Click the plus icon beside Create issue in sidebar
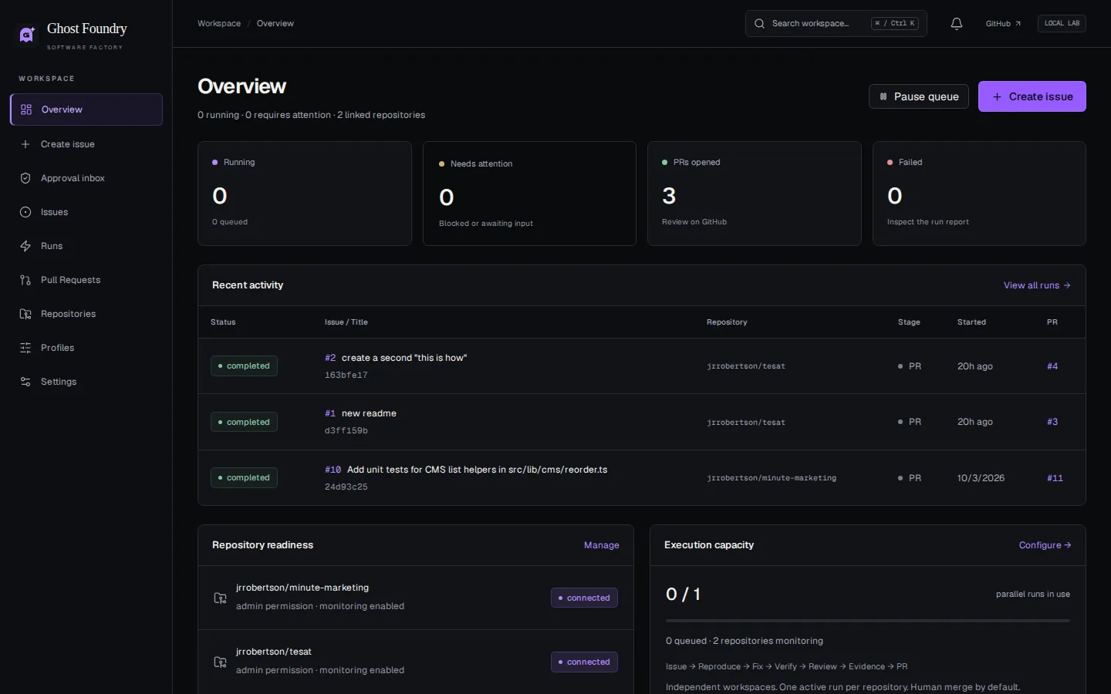This screenshot has width=1111, height=694. click(25, 144)
